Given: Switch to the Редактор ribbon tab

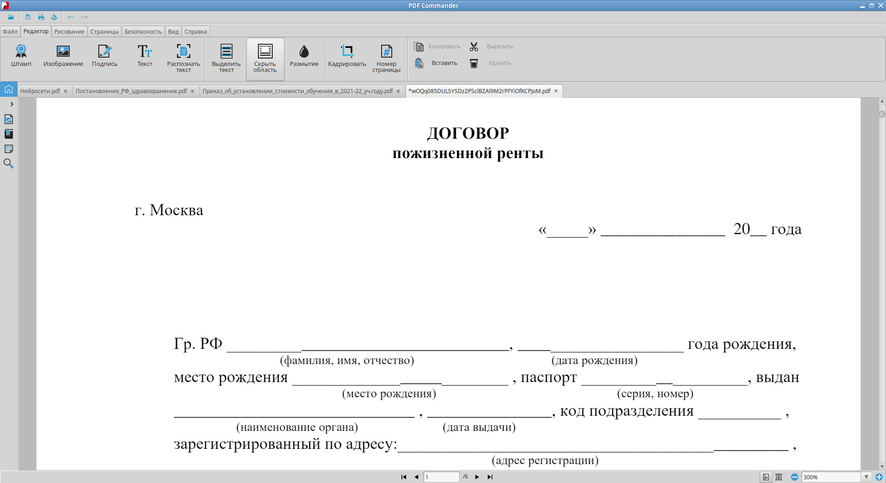Looking at the screenshot, I should 36,31.
